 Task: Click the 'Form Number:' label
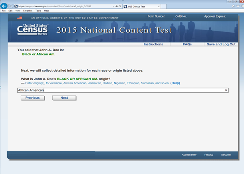pyautogui.click(x=157, y=16)
